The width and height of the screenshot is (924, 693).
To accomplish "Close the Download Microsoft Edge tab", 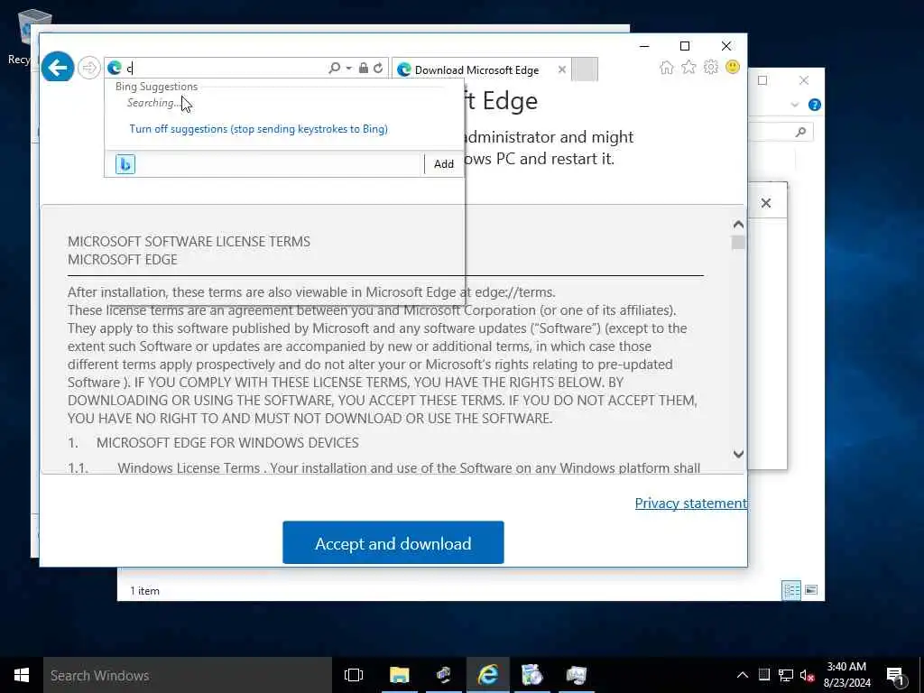I will 562,69.
